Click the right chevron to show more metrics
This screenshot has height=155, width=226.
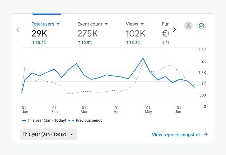point(175,30)
